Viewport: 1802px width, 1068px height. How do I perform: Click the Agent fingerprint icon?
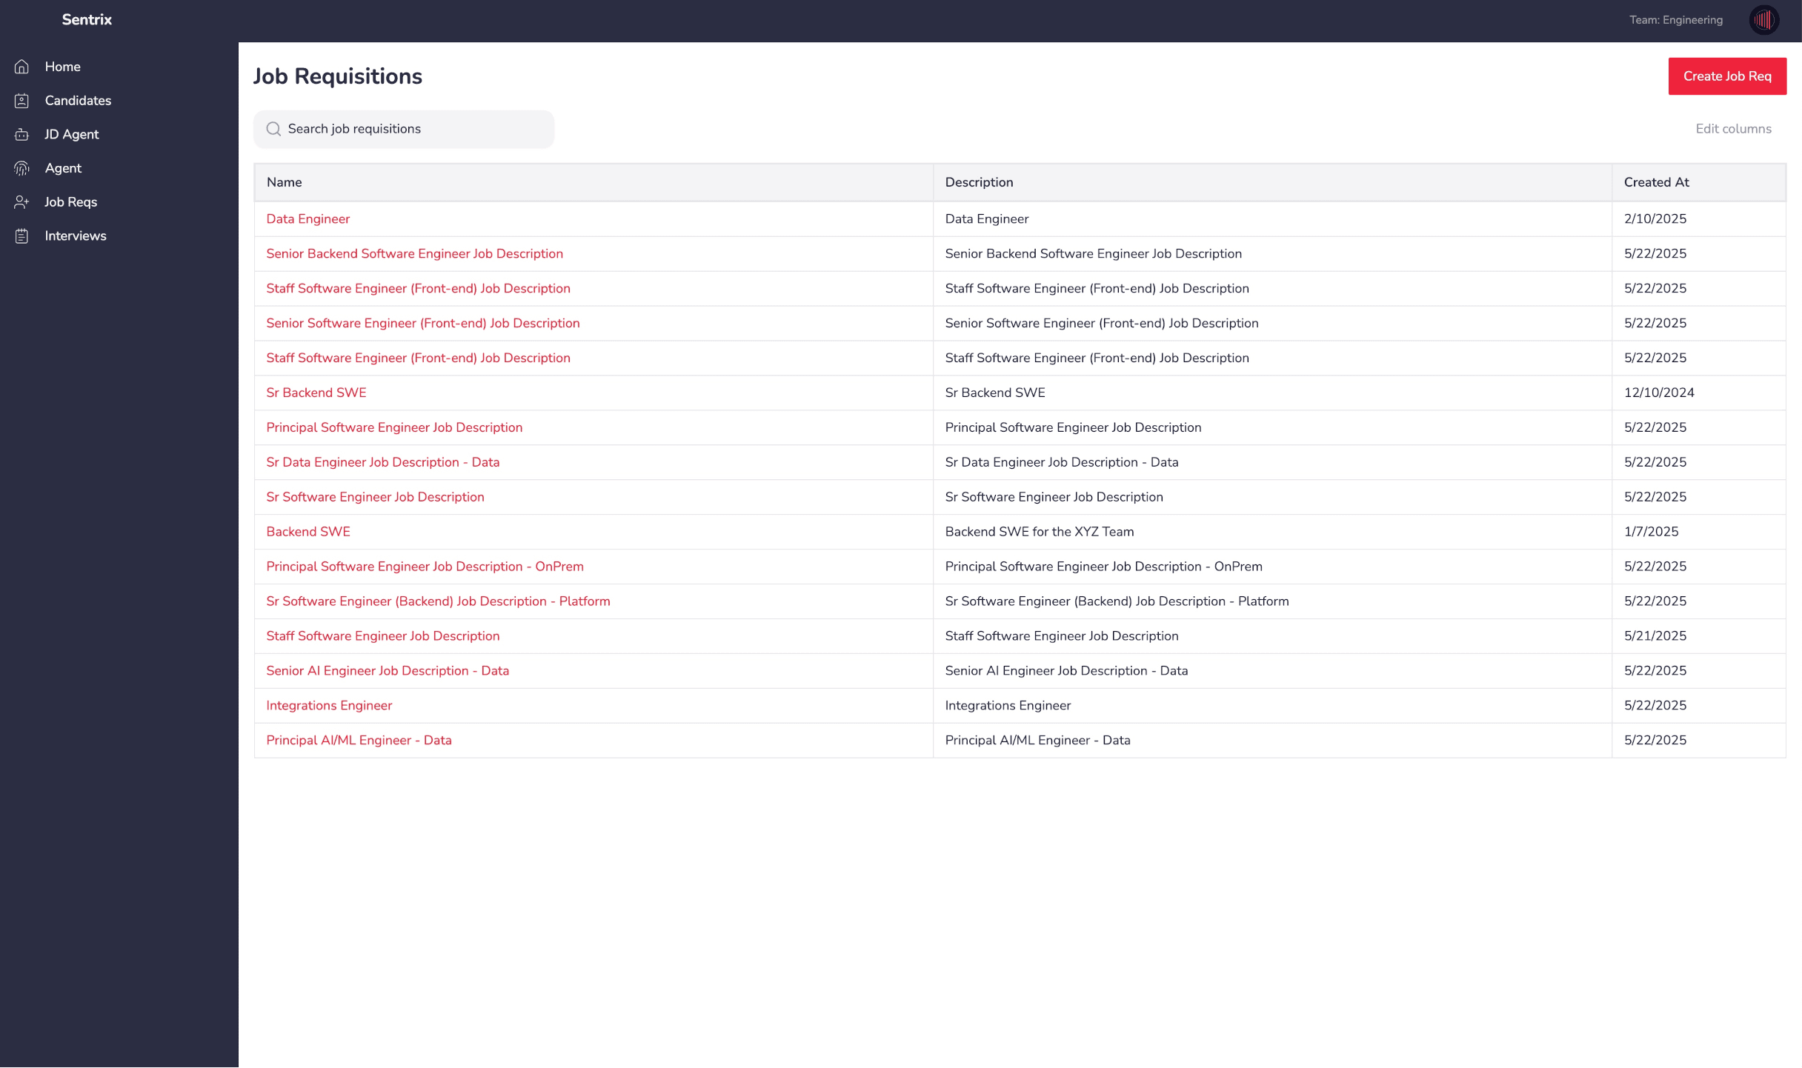[x=21, y=169]
